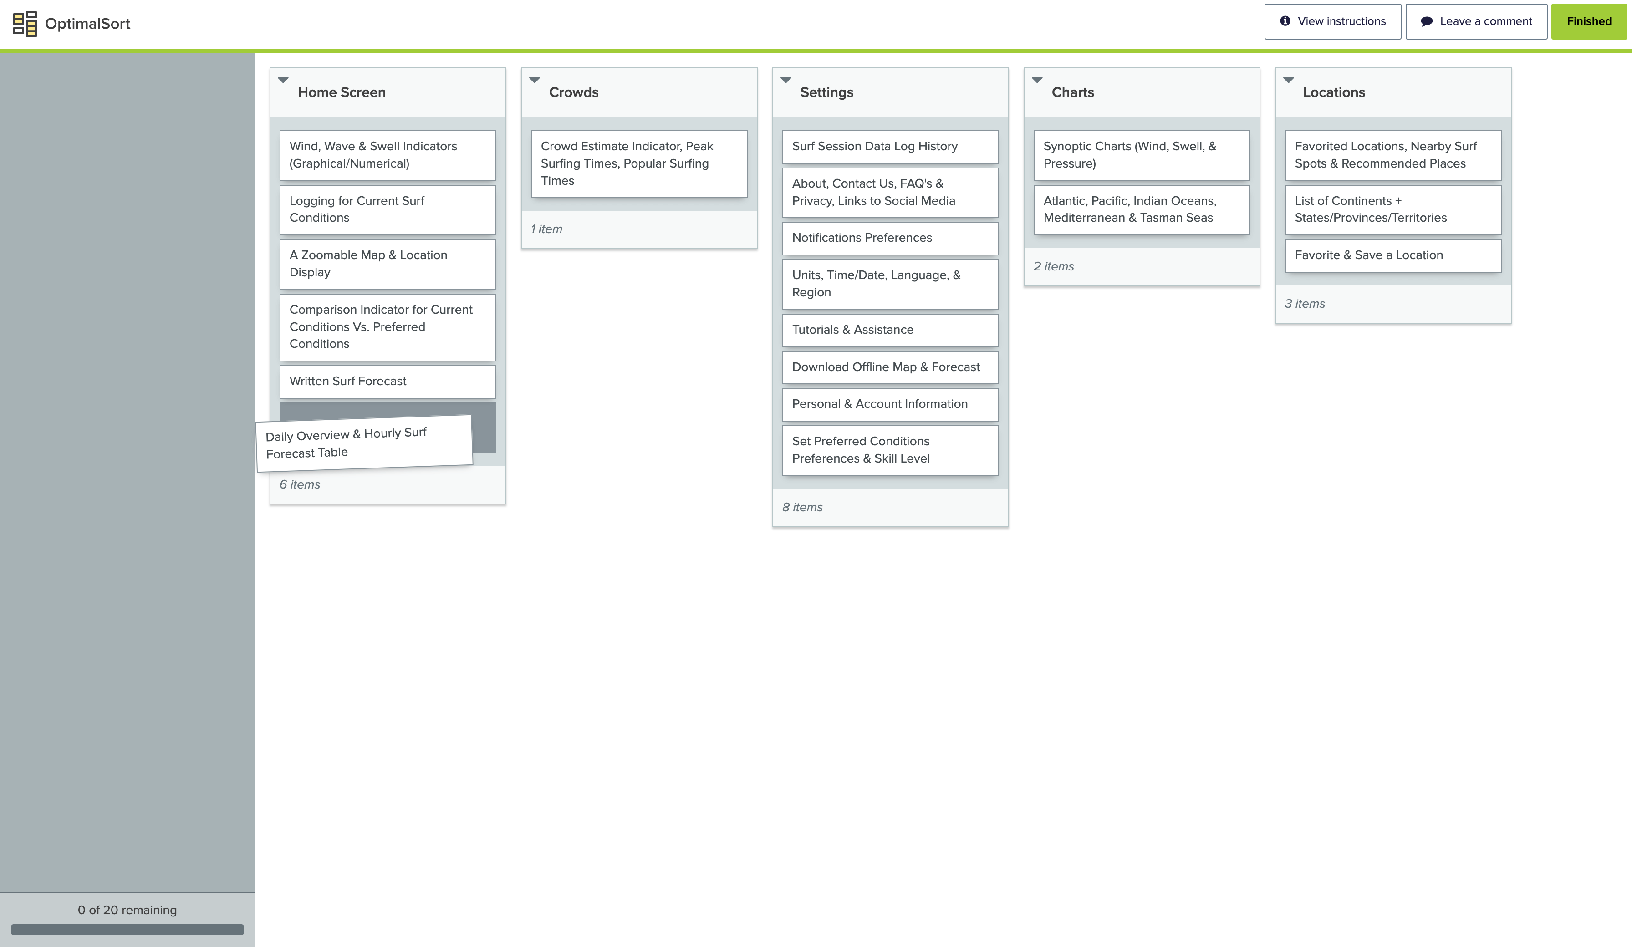Select Set Preferred Conditions Preferences & Skill Level card
Image resolution: width=1632 pixels, height=947 pixels.
click(890, 450)
